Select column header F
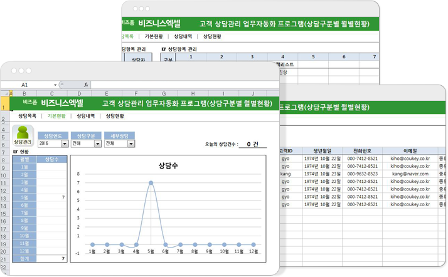 point(136,93)
